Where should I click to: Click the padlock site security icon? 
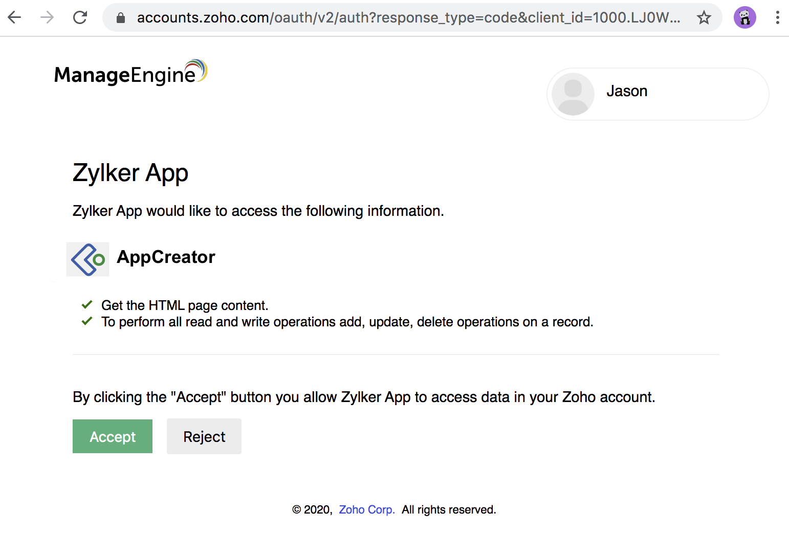121,18
